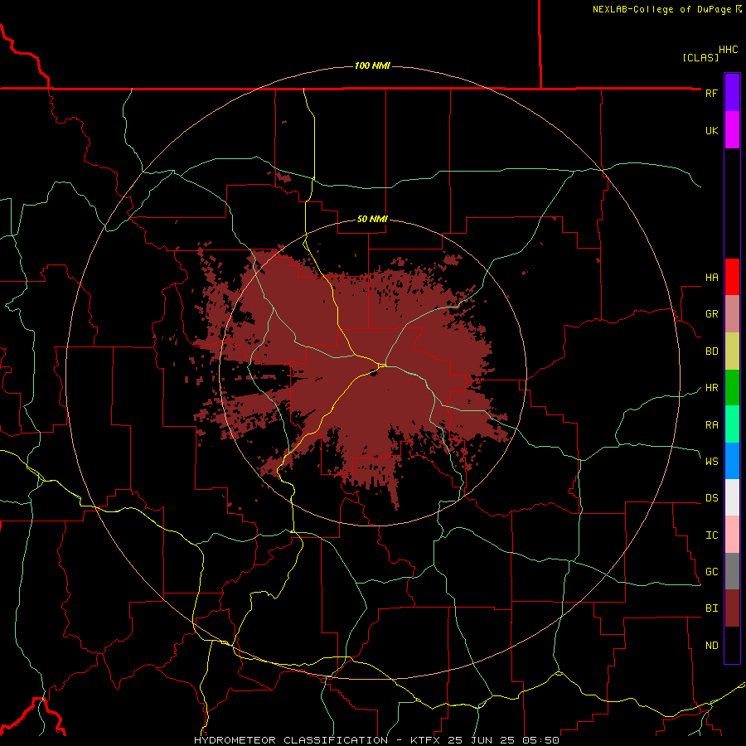Click the HR green legend swatch
The image size is (746, 746).
(732, 387)
